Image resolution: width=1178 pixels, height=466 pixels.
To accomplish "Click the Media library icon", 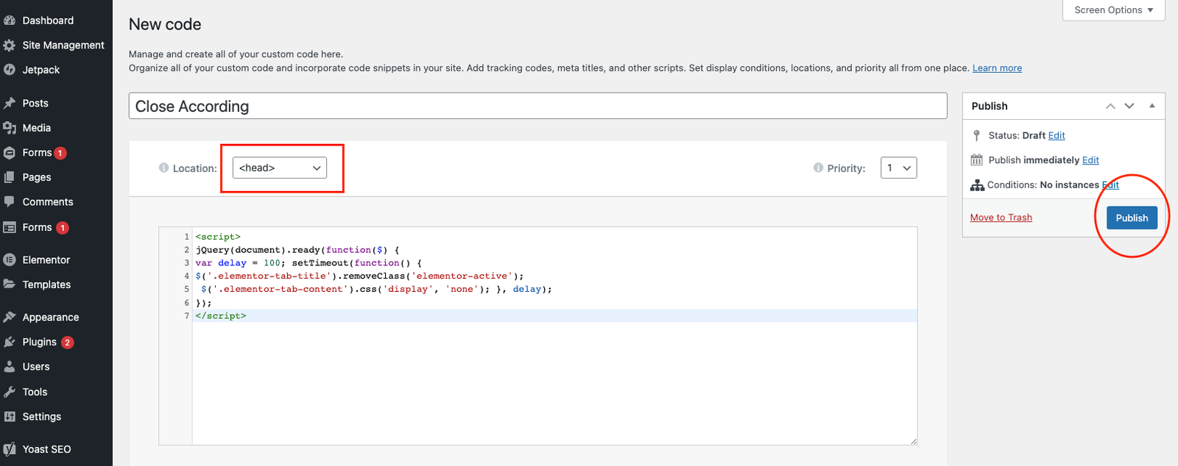I will (x=10, y=128).
